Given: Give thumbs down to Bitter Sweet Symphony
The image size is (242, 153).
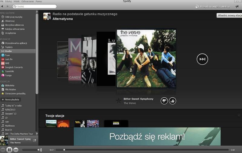Looking at the screenshot, I should pos(164,101).
